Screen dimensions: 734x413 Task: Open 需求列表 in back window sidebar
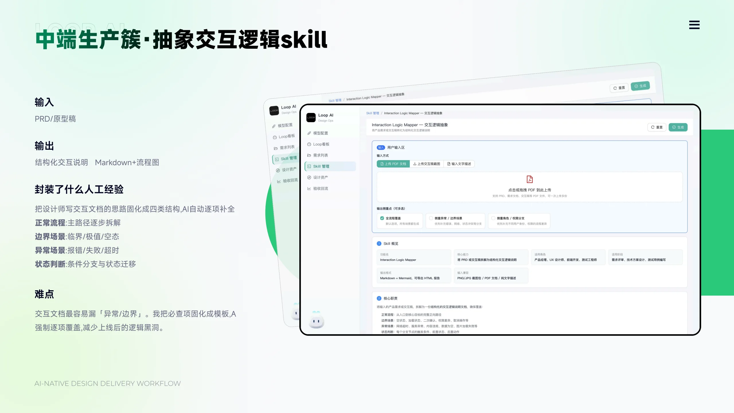click(x=284, y=147)
